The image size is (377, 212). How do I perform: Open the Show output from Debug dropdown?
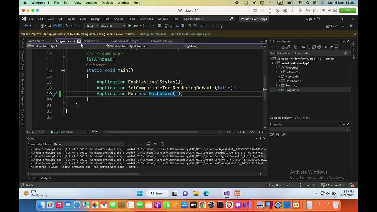(x=88, y=144)
